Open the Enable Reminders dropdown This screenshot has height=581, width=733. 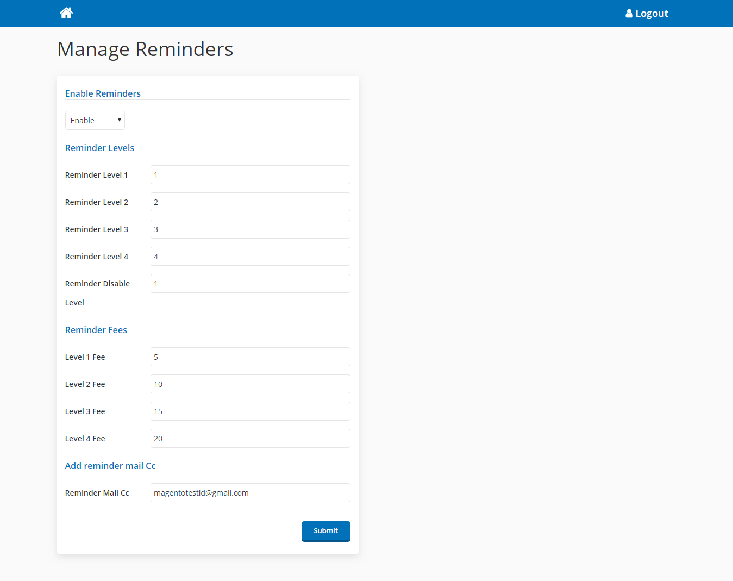(95, 121)
